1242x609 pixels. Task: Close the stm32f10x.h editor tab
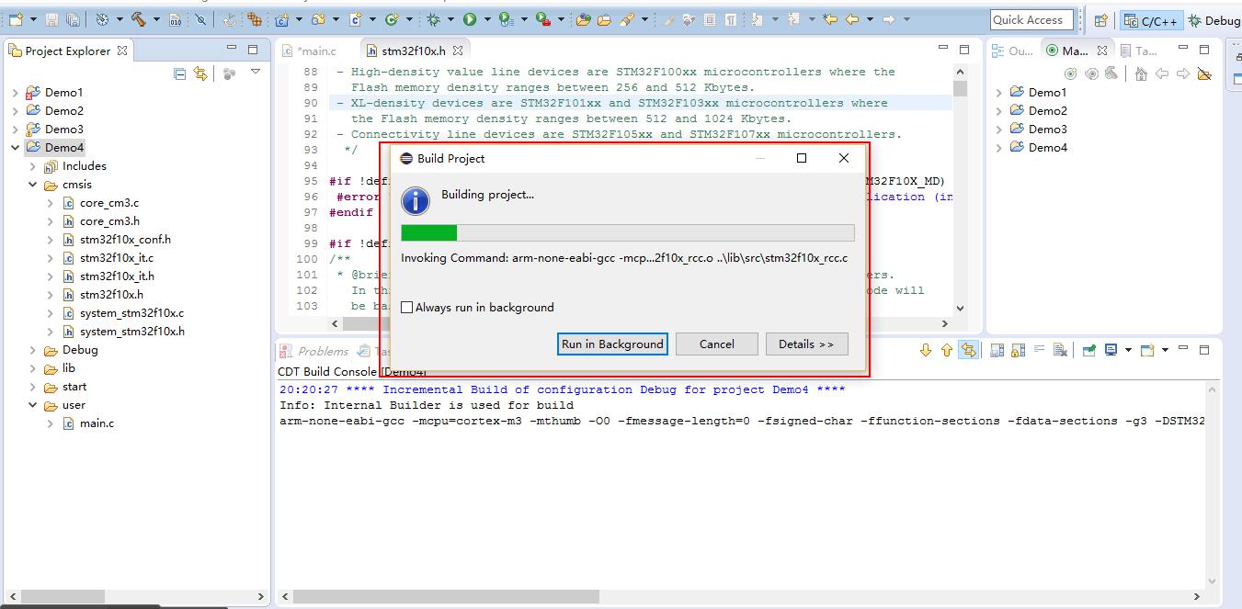(458, 51)
